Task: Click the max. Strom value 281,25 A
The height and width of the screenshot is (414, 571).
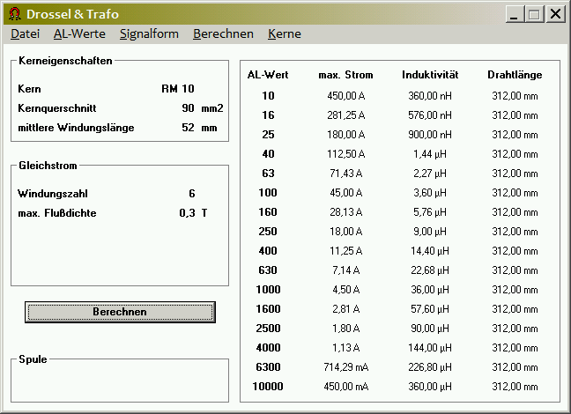Action: coord(346,115)
